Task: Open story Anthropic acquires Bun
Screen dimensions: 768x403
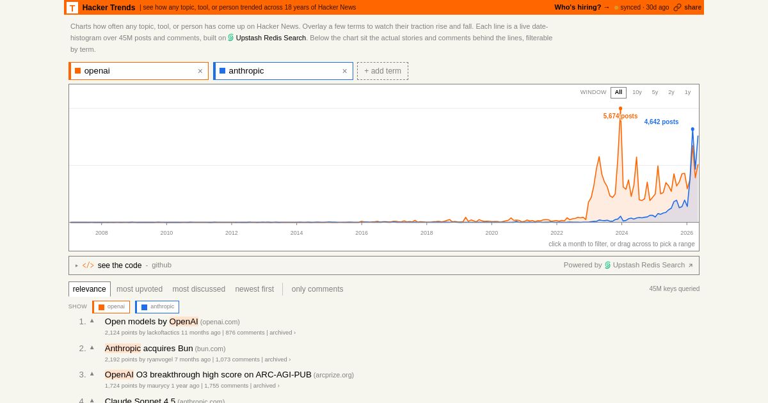Action: [149, 348]
